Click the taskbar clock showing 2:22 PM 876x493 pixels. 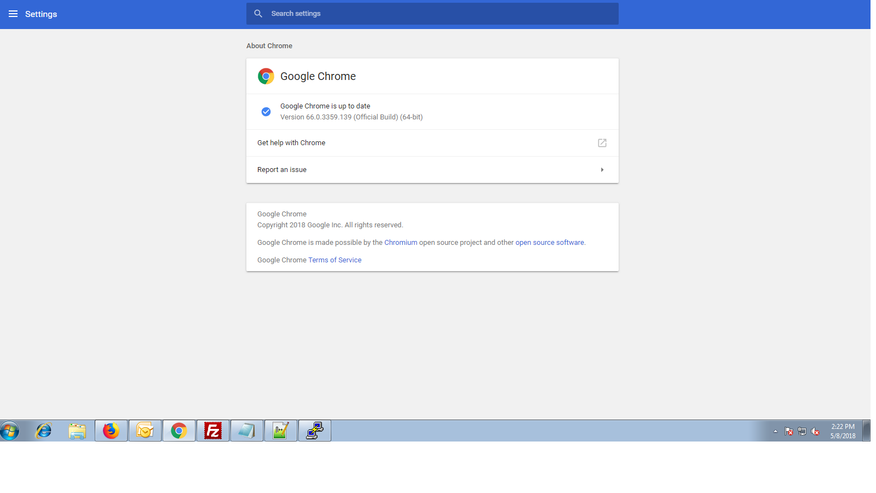(x=843, y=431)
